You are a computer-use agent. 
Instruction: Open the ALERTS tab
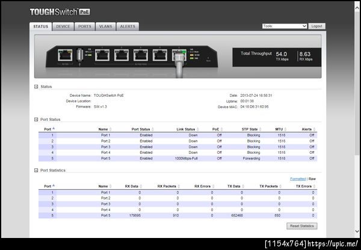[x=128, y=26]
